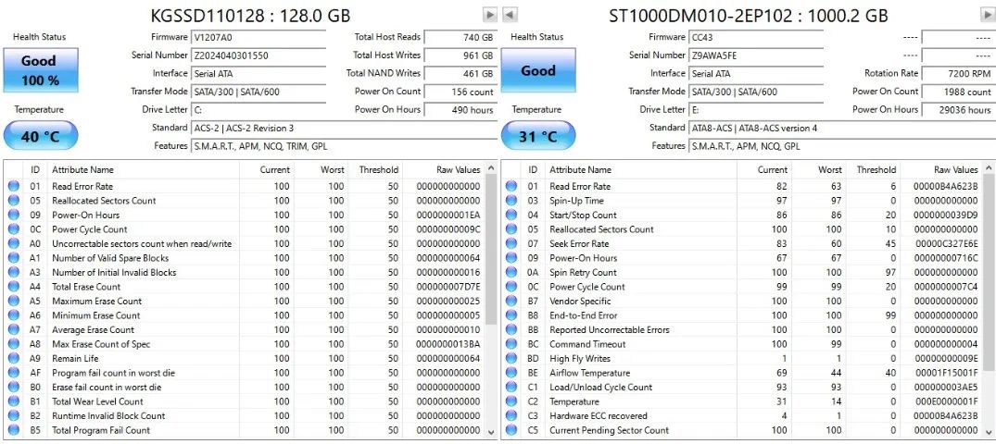The image size is (996, 444).
Task: Click firmware field showing CC43
Action: pos(756,37)
